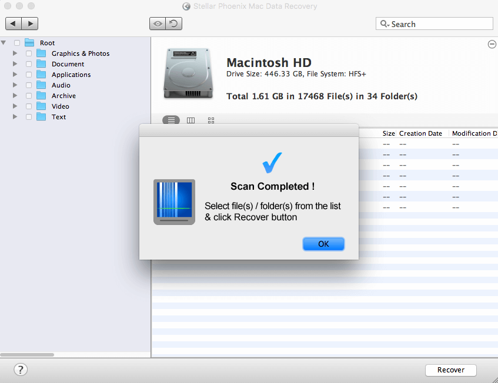This screenshot has width=498, height=383.
Task: Expand the Audio node
Action: coord(15,85)
